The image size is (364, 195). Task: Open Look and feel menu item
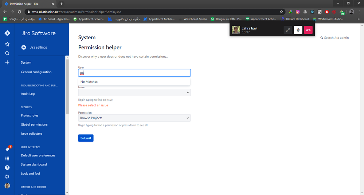tap(30, 173)
